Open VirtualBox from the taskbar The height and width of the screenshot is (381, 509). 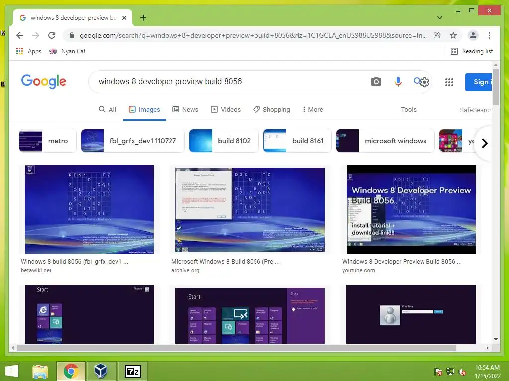pos(101,371)
